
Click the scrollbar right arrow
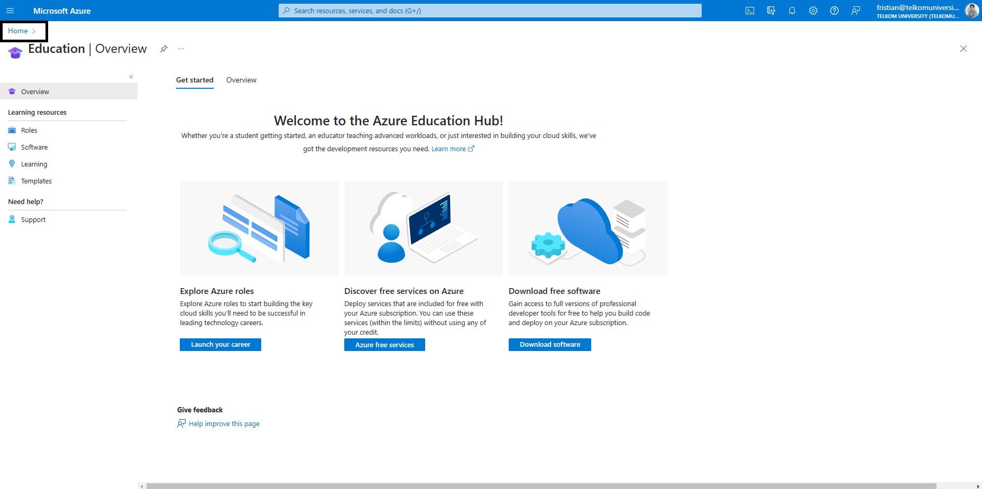[978, 486]
